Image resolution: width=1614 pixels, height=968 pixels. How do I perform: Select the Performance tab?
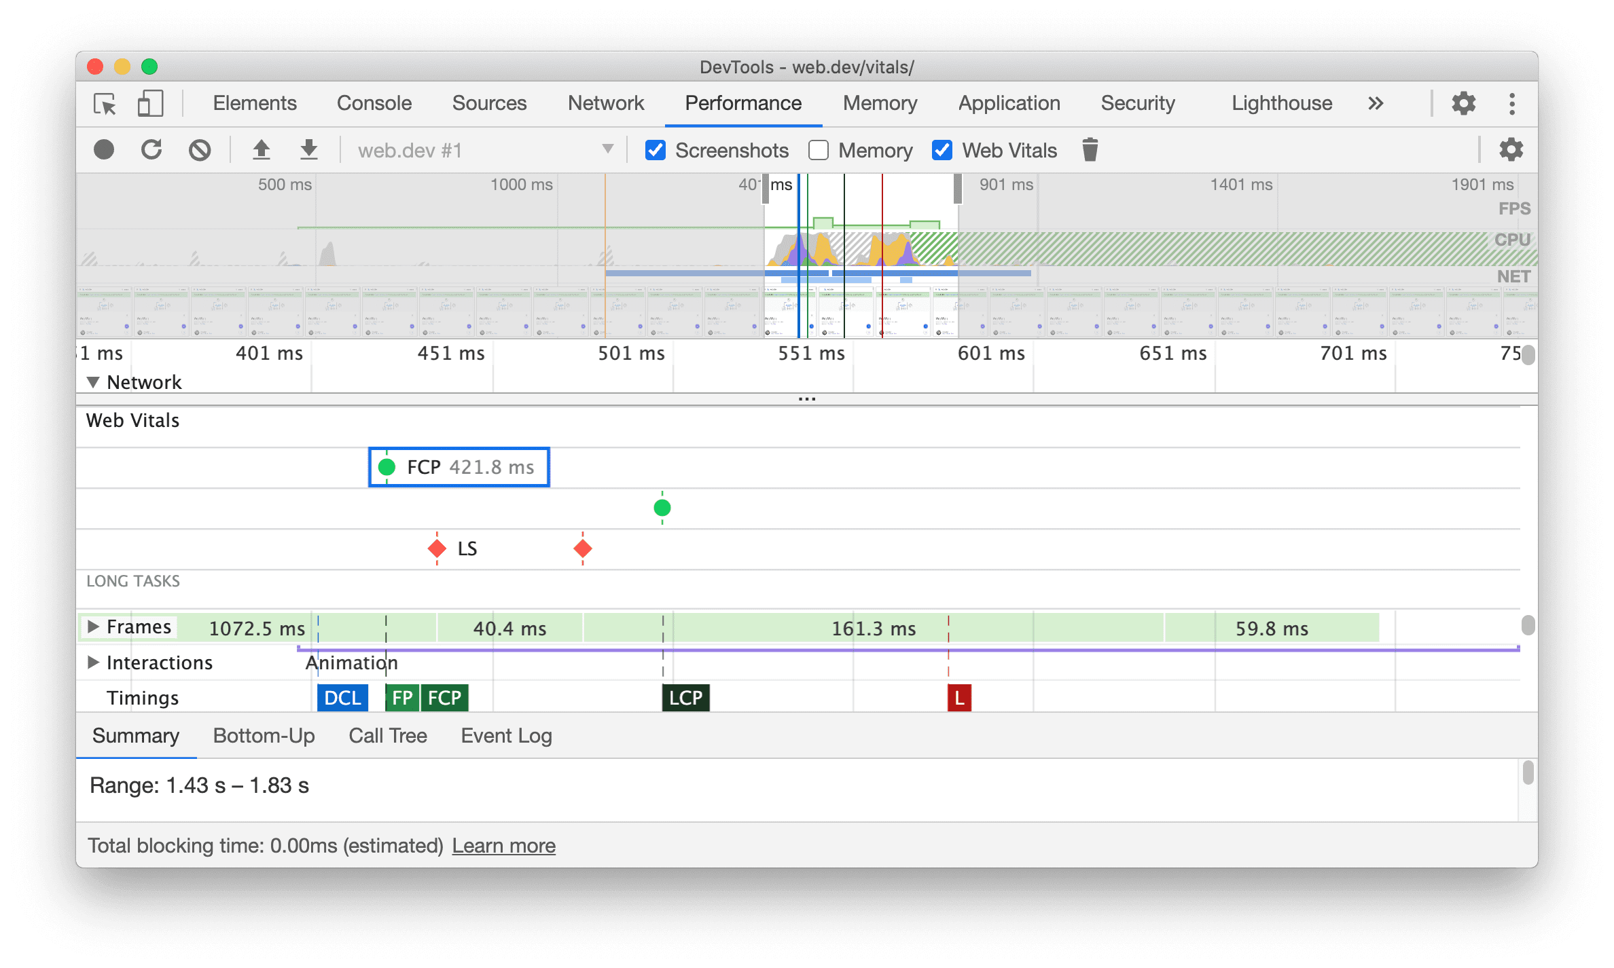click(x=742, y=101)
